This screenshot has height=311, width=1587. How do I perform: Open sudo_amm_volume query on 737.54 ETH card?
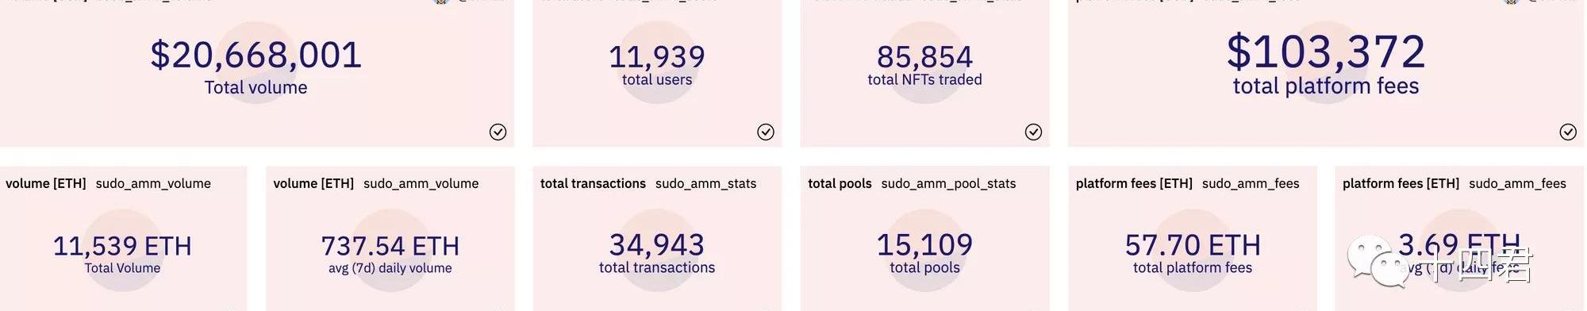click(421, 183)
